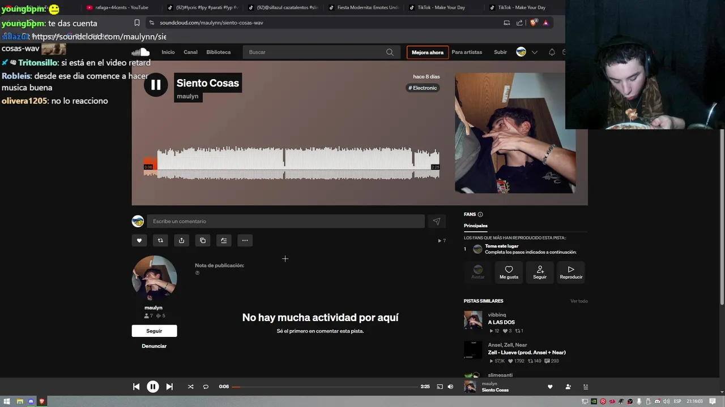Image resolution: width=725 pixels, height=407 pixels.
Task: Open maulyn's profile avatar
Action: pos(155,278)
